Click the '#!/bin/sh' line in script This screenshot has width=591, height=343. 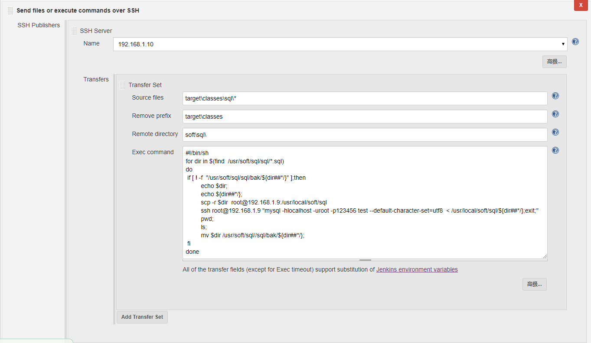(x=197, y=153)
